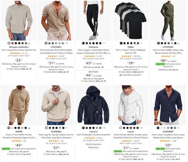Open the Men's Midweight Hooded Sweatshirt link
The height and width of the screenshot is (162, 188).
93,135
